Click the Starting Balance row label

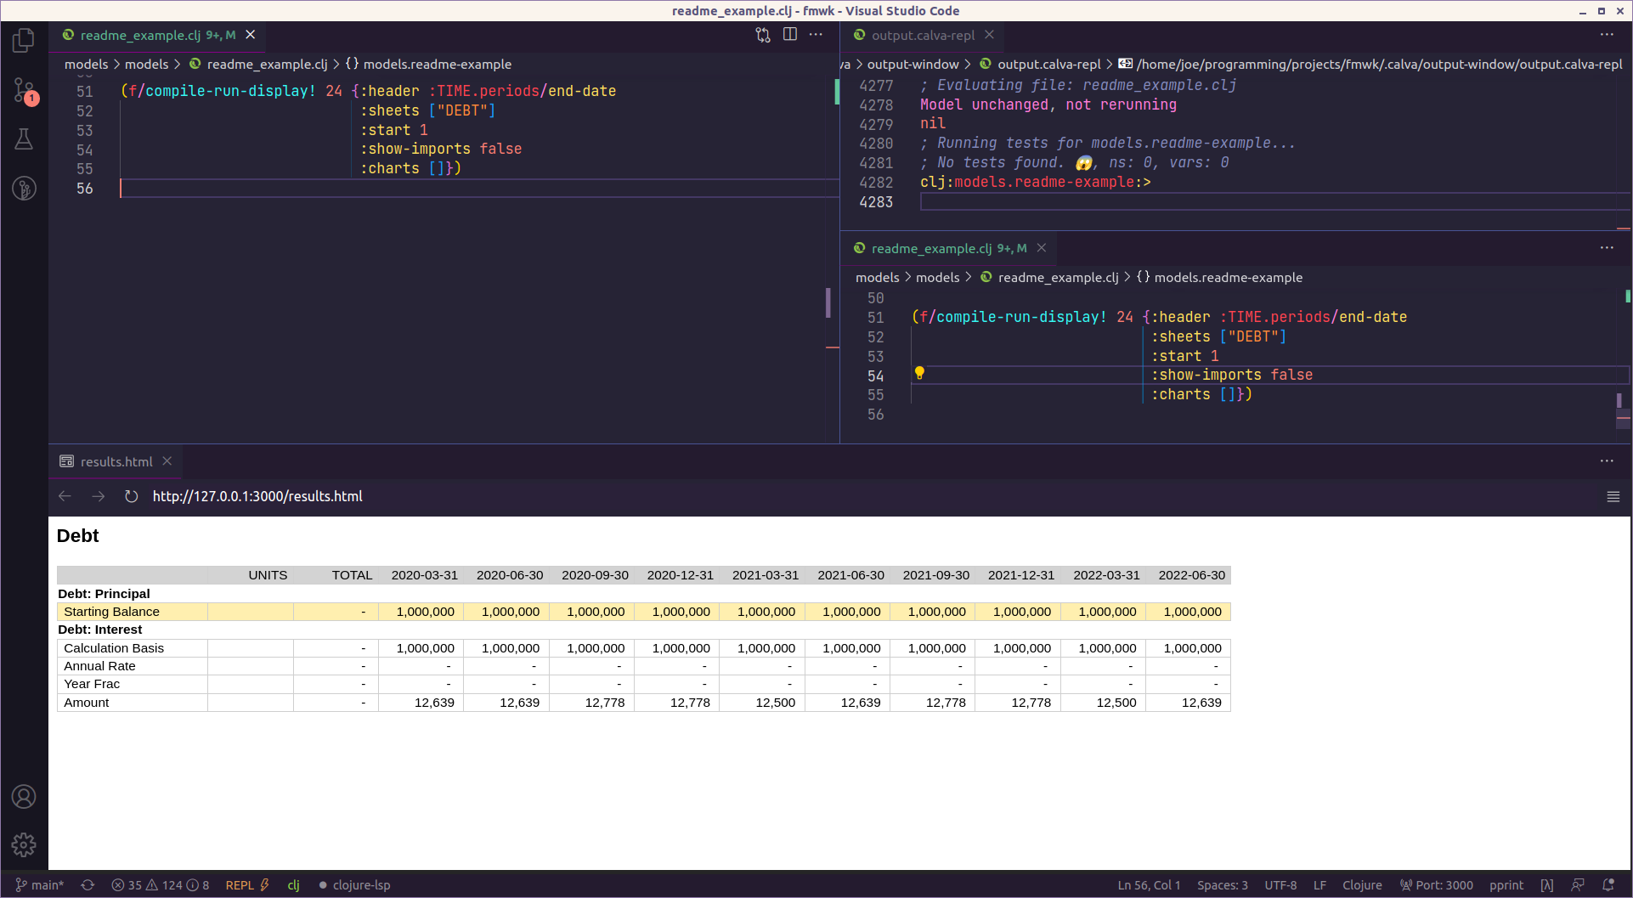click(x=111, y=612)
